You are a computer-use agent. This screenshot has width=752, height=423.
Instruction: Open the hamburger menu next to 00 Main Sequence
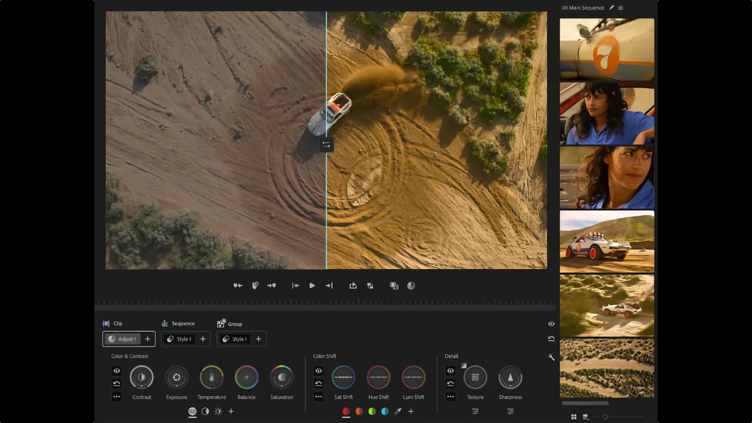621,8
